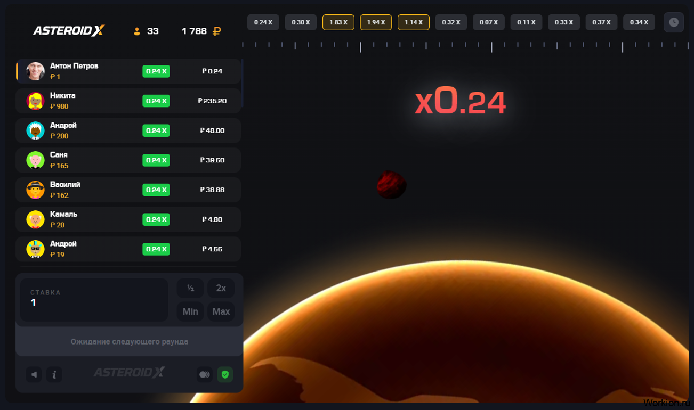Select the 0.30 X history chip

click(x=301, y=22)
